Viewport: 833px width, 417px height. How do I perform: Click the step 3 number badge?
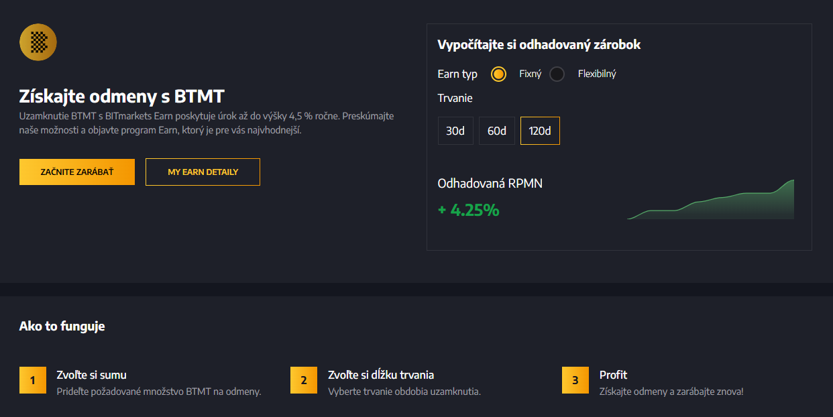[x=575, y=380]
